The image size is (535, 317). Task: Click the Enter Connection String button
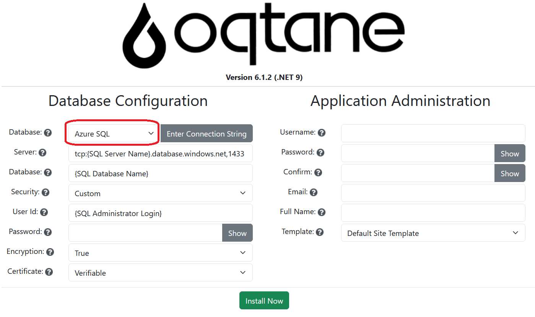(x=207, y=133)
